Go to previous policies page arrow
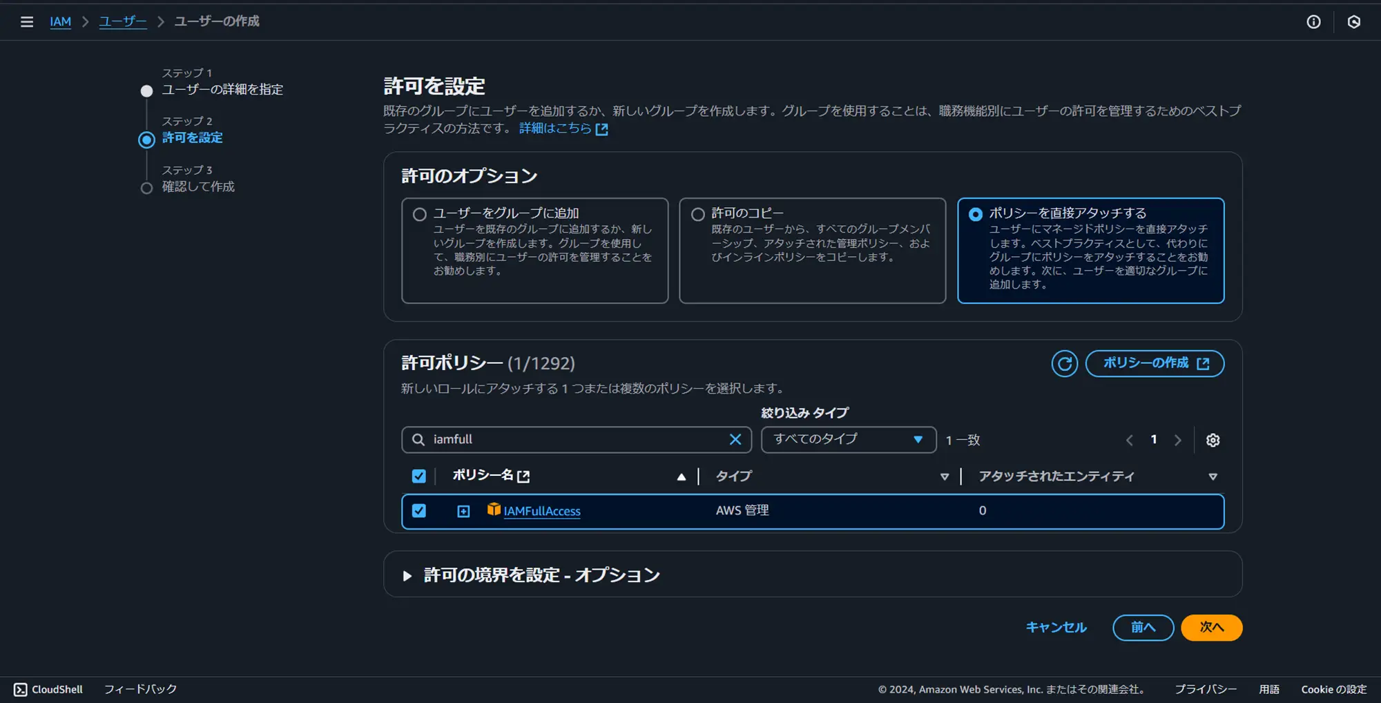Screen dimensions: 1381x703 click(x=1130, y=440)
